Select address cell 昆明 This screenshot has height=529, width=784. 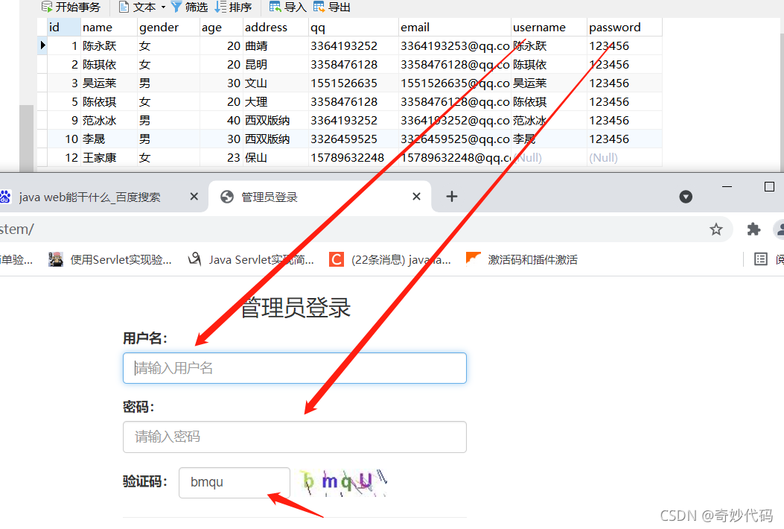point(275,65)
